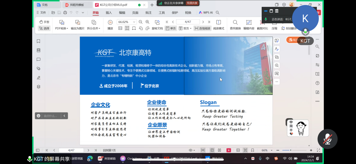This screenshot has width=356, height=164.
Task: Click the 4/47 page number field in ribbon
Action: pyautogui.click(x=188, y=22)
